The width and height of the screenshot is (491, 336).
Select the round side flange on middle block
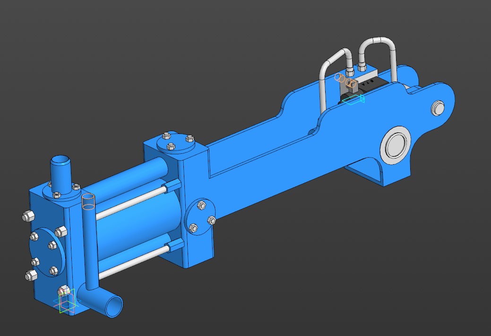201,218
